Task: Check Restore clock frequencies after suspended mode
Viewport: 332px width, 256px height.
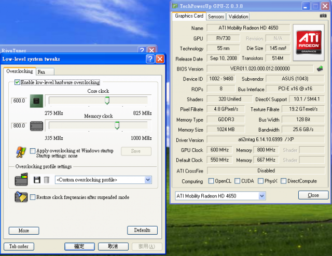Action: [x=32, y=197]
